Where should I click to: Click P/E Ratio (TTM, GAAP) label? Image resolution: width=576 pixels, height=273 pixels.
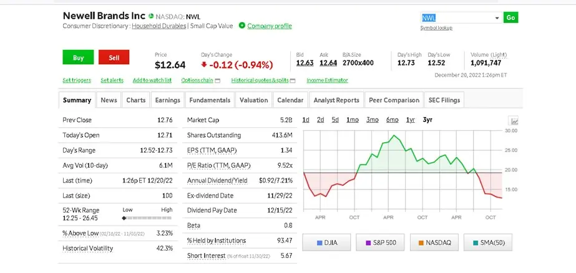tap(219, 166)
